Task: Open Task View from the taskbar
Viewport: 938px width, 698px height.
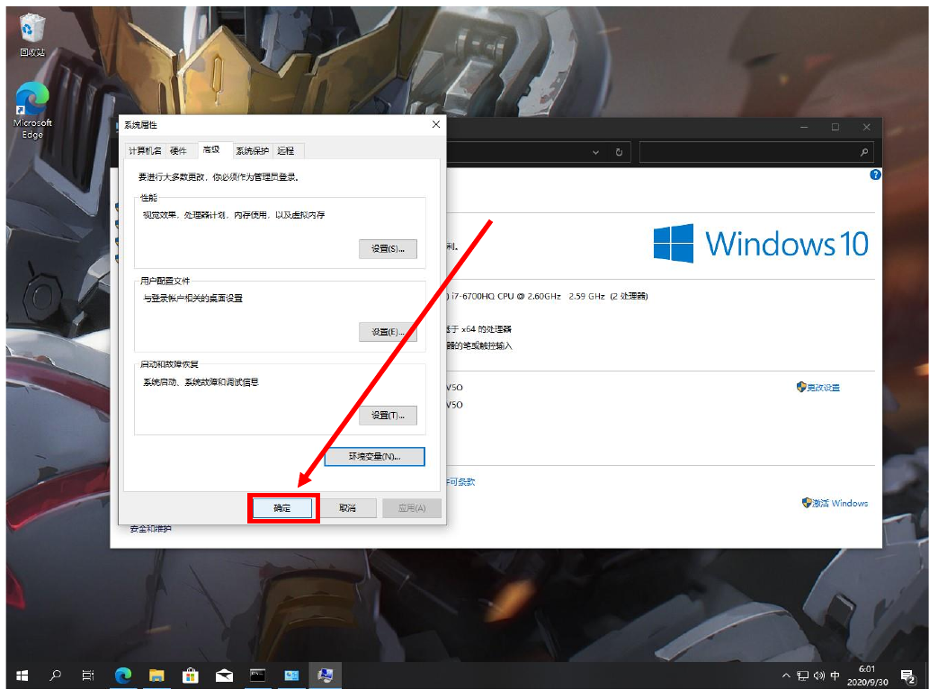Action: 88,675
